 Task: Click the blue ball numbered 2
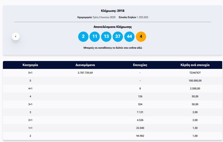click(83, 37)
